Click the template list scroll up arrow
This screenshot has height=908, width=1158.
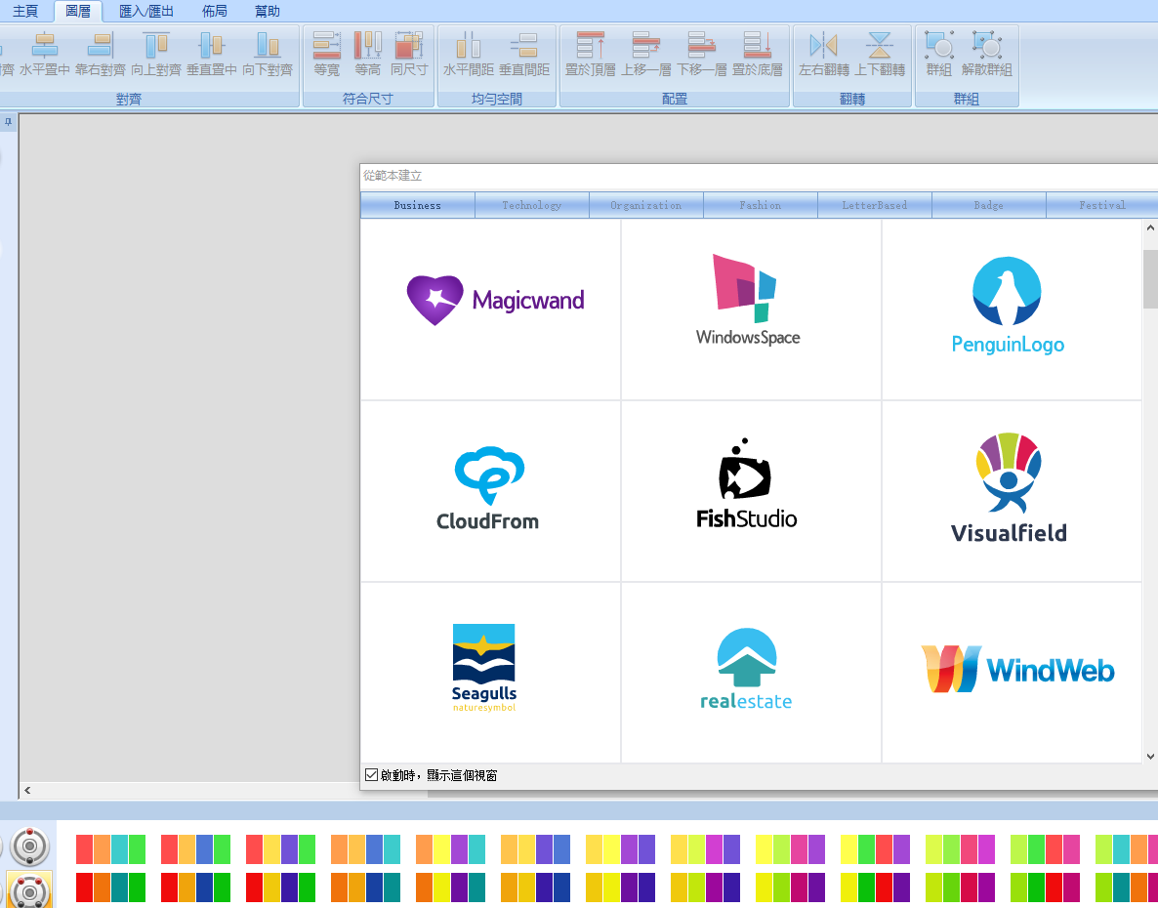1150,227
